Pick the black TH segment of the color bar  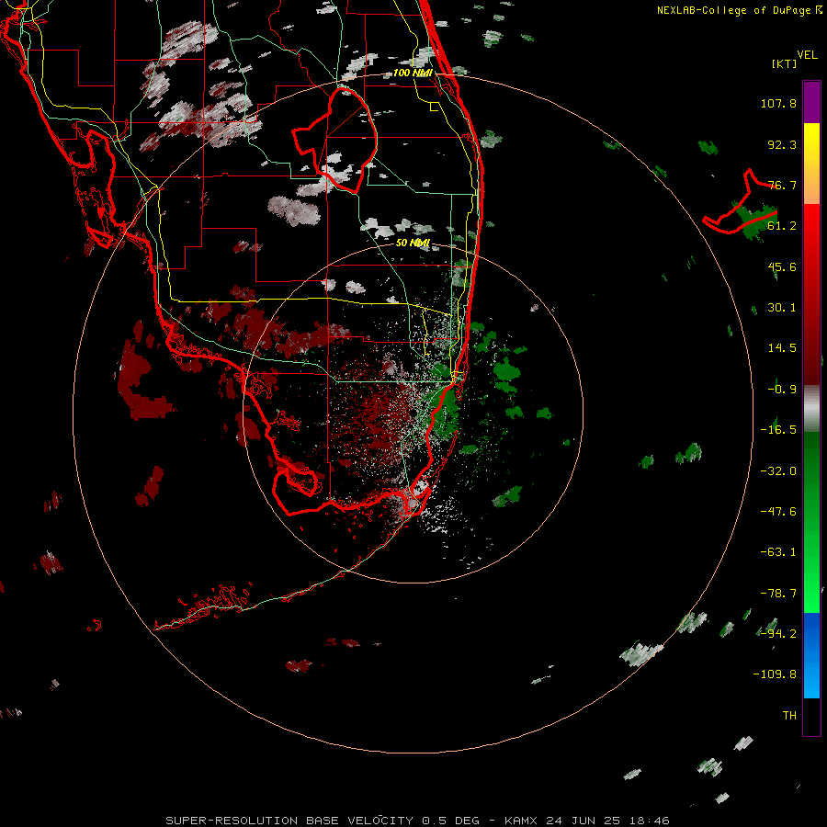pyautogui.click(x=811, y=716)
